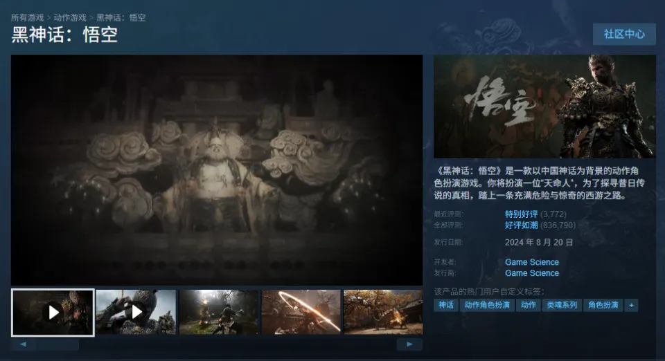Select the 神话 tag
This screenshot has width=665, height=361.
coord(445,305)
